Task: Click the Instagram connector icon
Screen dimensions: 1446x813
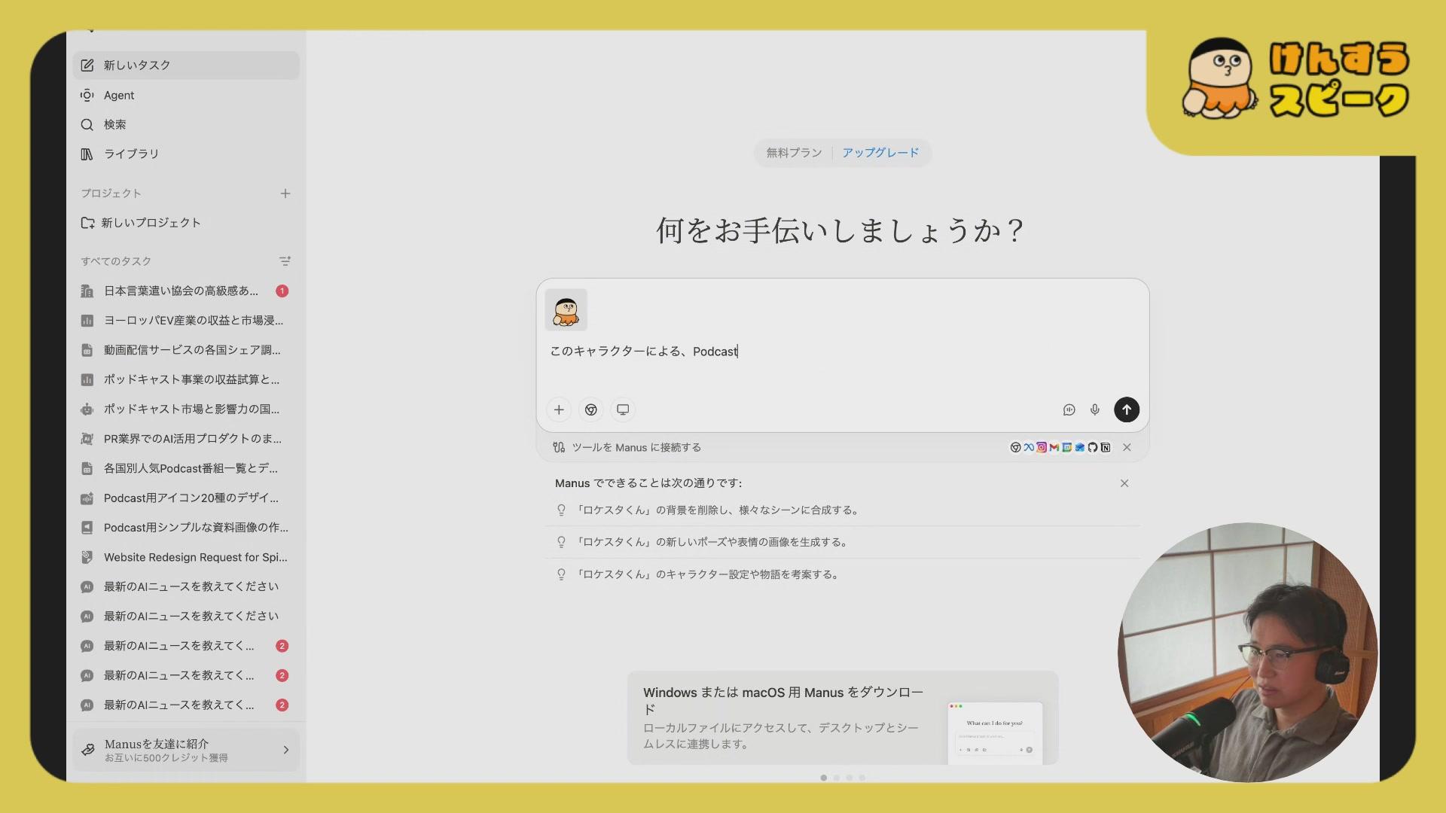Action: pos(1042,448)
